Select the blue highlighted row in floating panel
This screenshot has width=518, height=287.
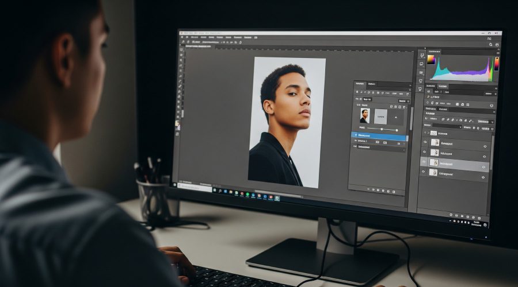tap(380, 137)
